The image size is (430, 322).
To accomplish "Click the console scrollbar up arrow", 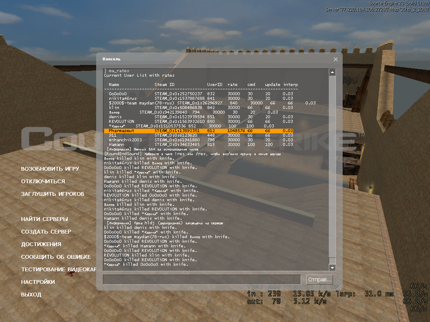I will 332,72.
